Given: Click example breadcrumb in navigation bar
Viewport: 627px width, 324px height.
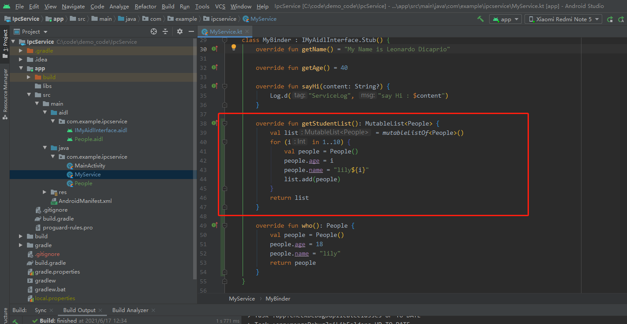Looking at the screenshot, I should coord(182,19).
